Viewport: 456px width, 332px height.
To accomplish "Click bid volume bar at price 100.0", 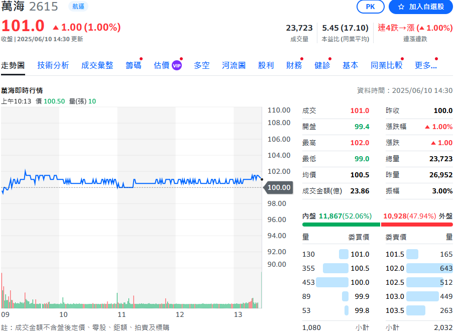I will click(332, 282).
